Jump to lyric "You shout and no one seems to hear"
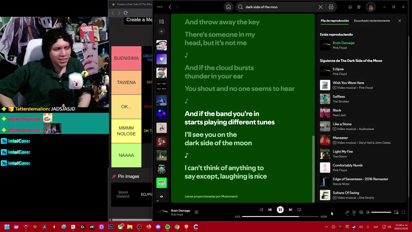This screenshot has width=412, height=232. coord(239,89)
